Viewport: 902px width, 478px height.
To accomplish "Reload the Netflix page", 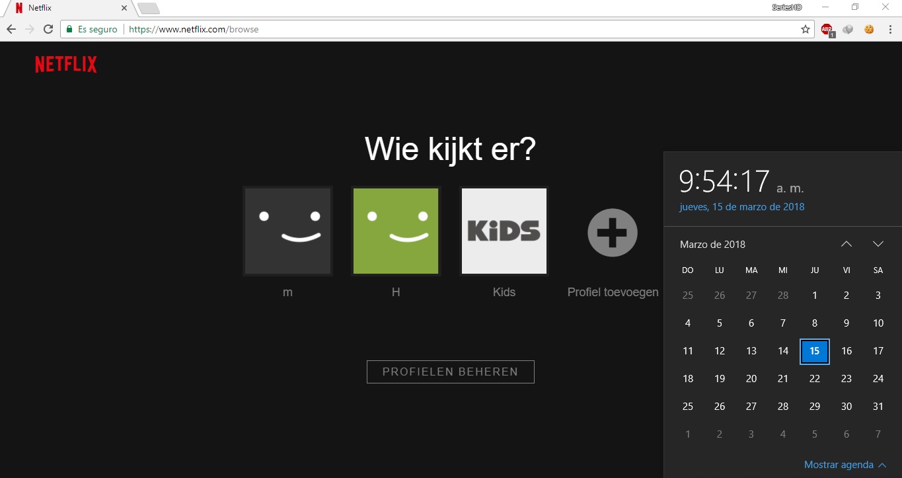I will (x=47, y=29).
